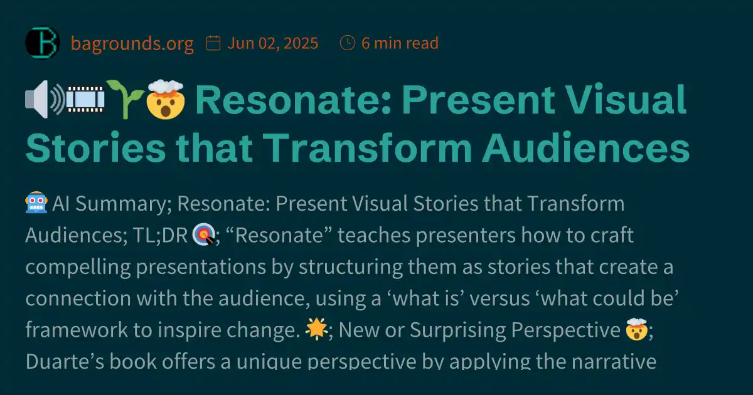Click the clock icon near read time
This screenshot has width=753, height=395.
(x=347, y=43)
